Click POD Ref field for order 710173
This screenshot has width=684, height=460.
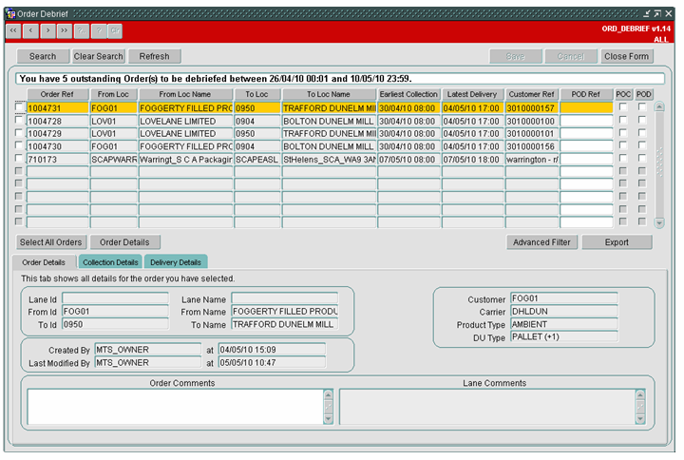(x=586, y=160)
